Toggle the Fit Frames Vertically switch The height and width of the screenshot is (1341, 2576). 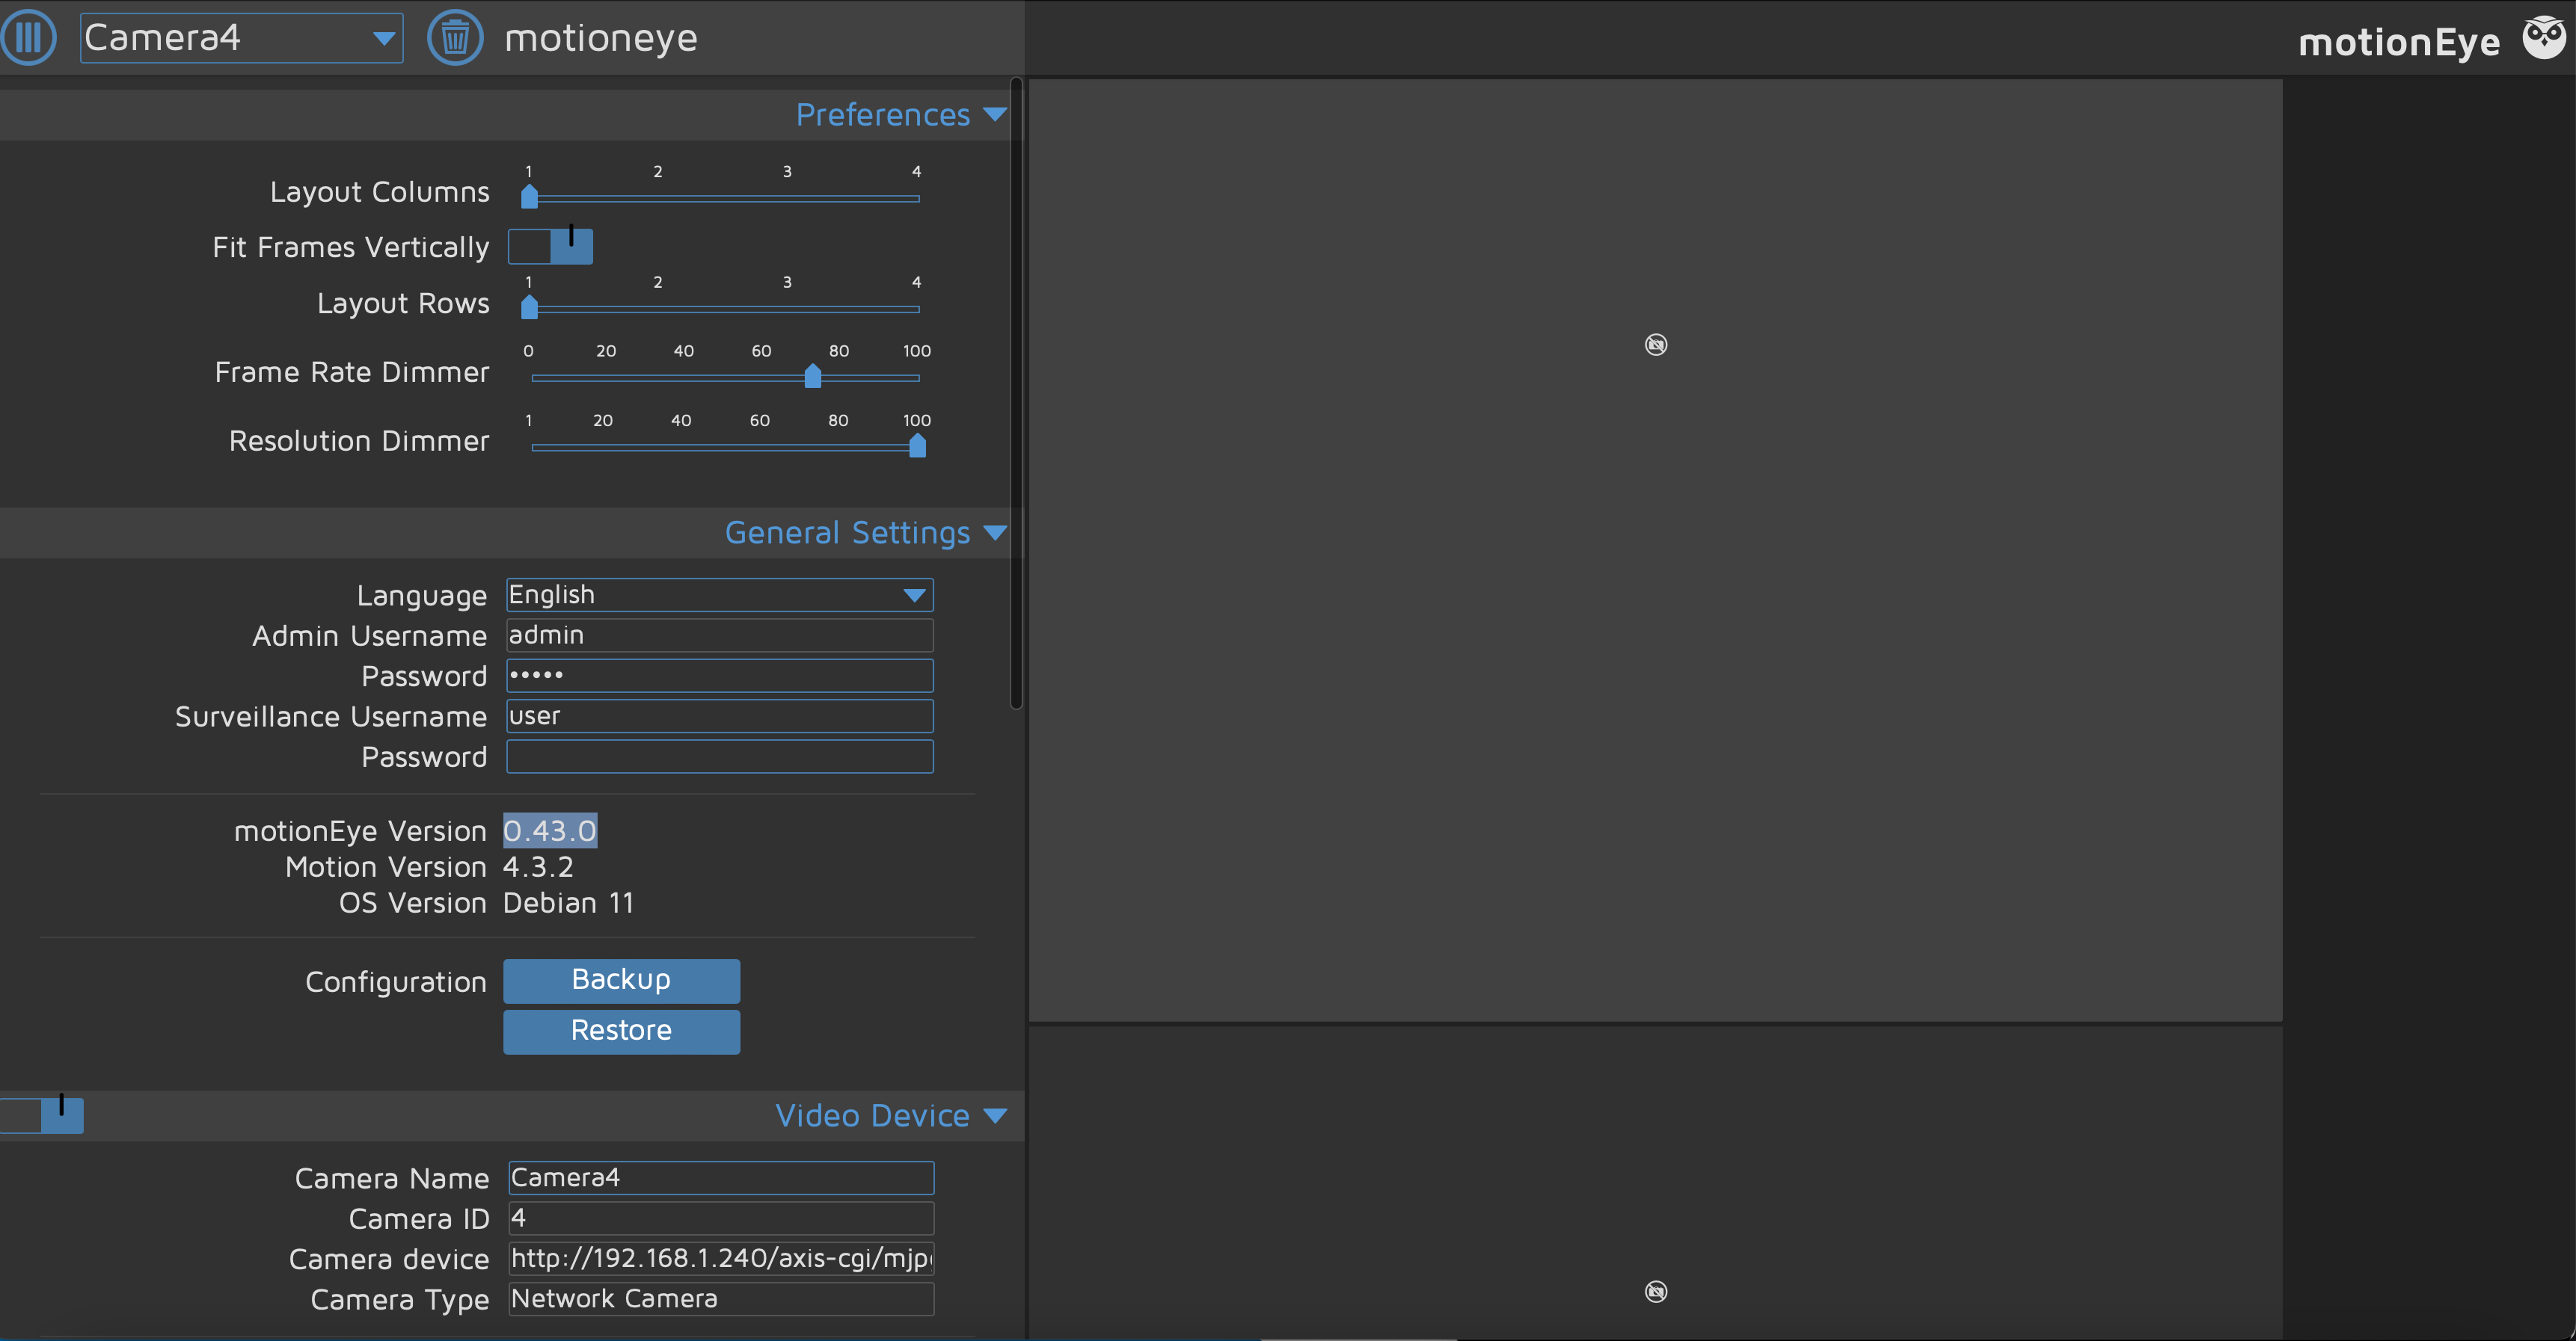tap(550, 246)
